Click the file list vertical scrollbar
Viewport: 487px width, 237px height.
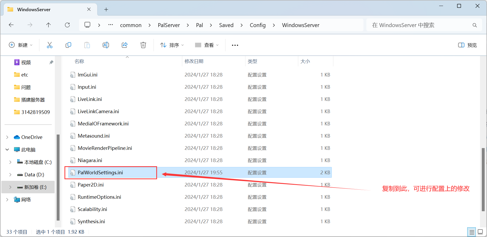tap(483, 180)
